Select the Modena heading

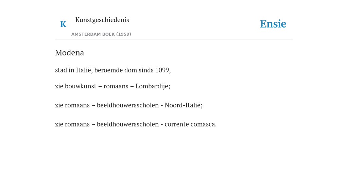[x=69, y=53]
